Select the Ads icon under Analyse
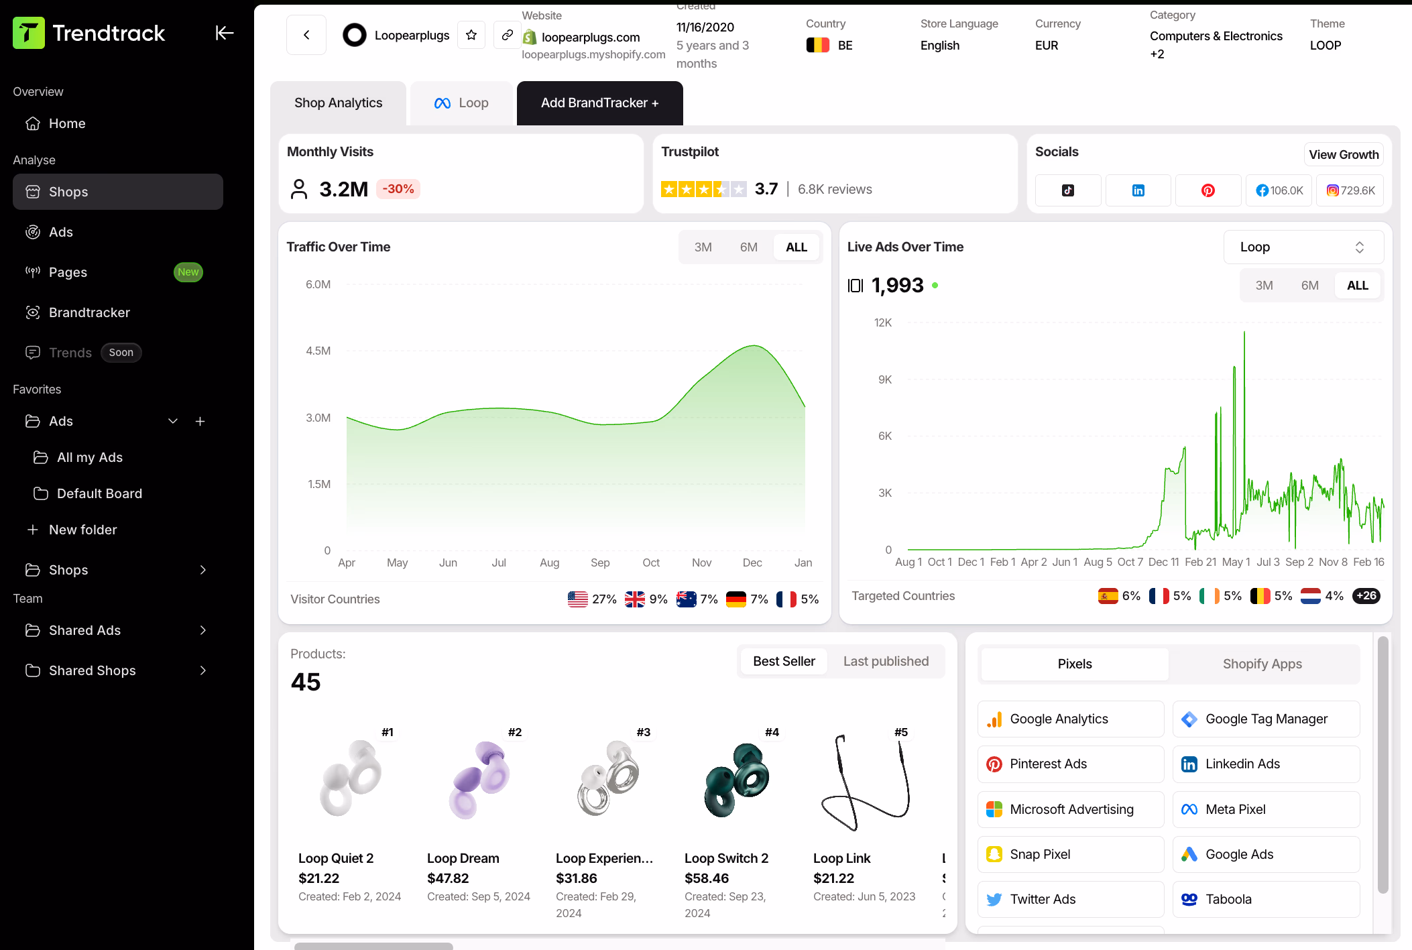 point(60,232)
